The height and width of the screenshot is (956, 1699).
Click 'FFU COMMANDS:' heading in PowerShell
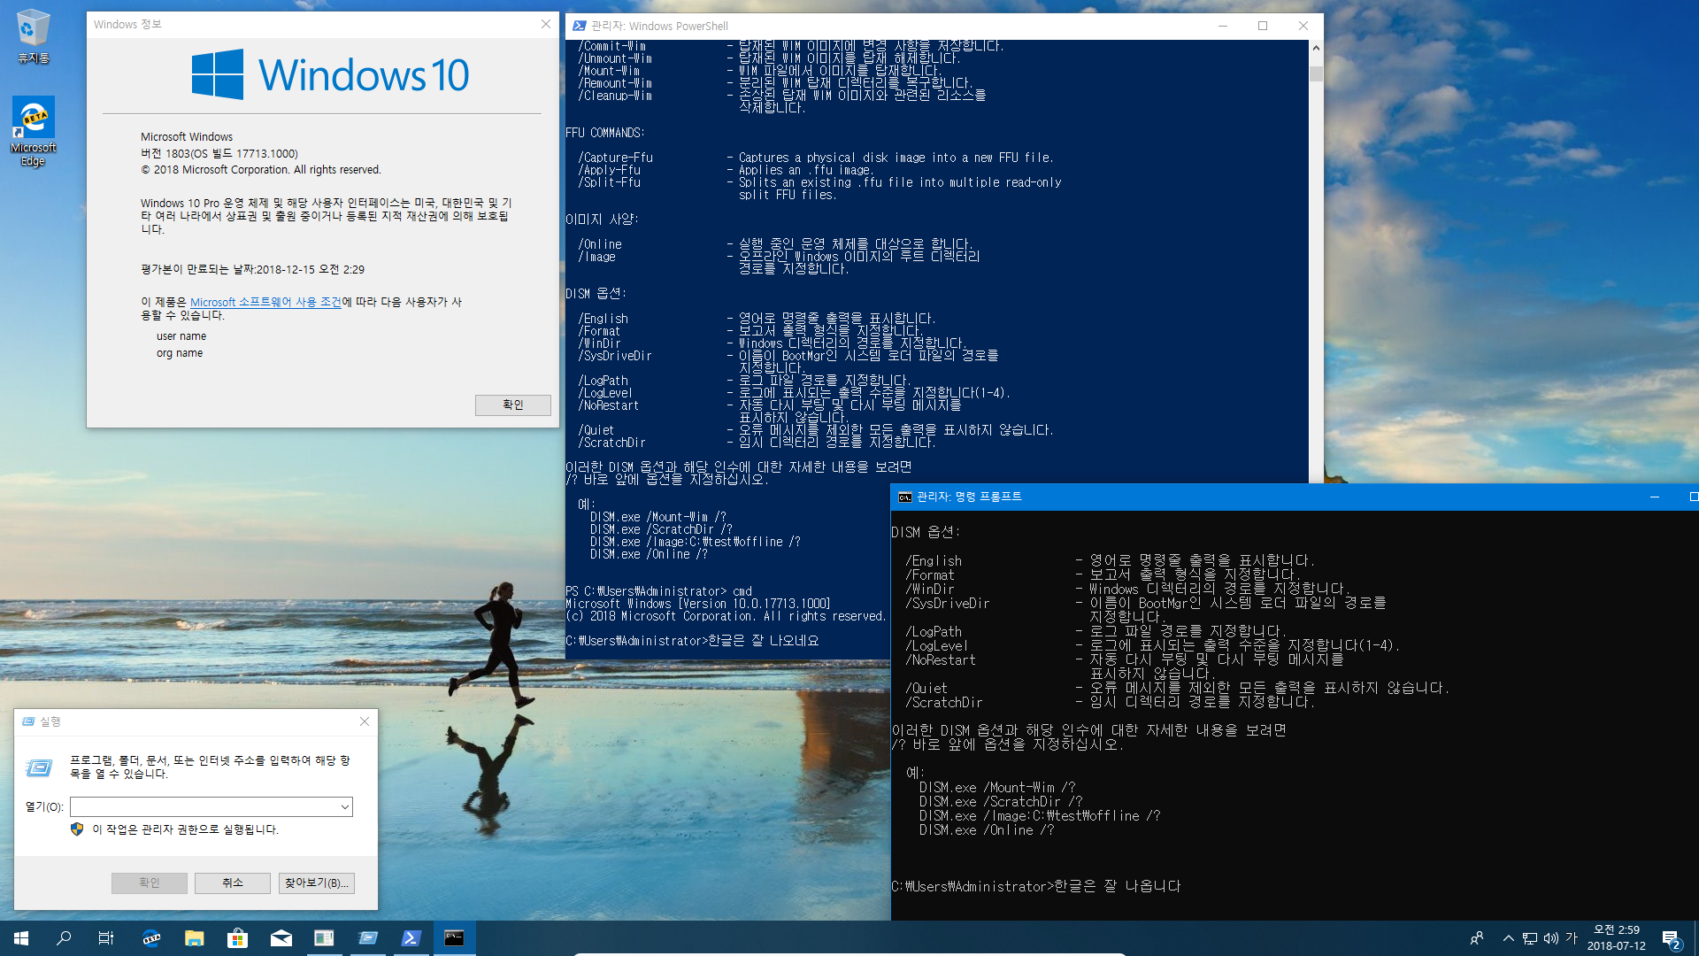(x=605, y=133)
